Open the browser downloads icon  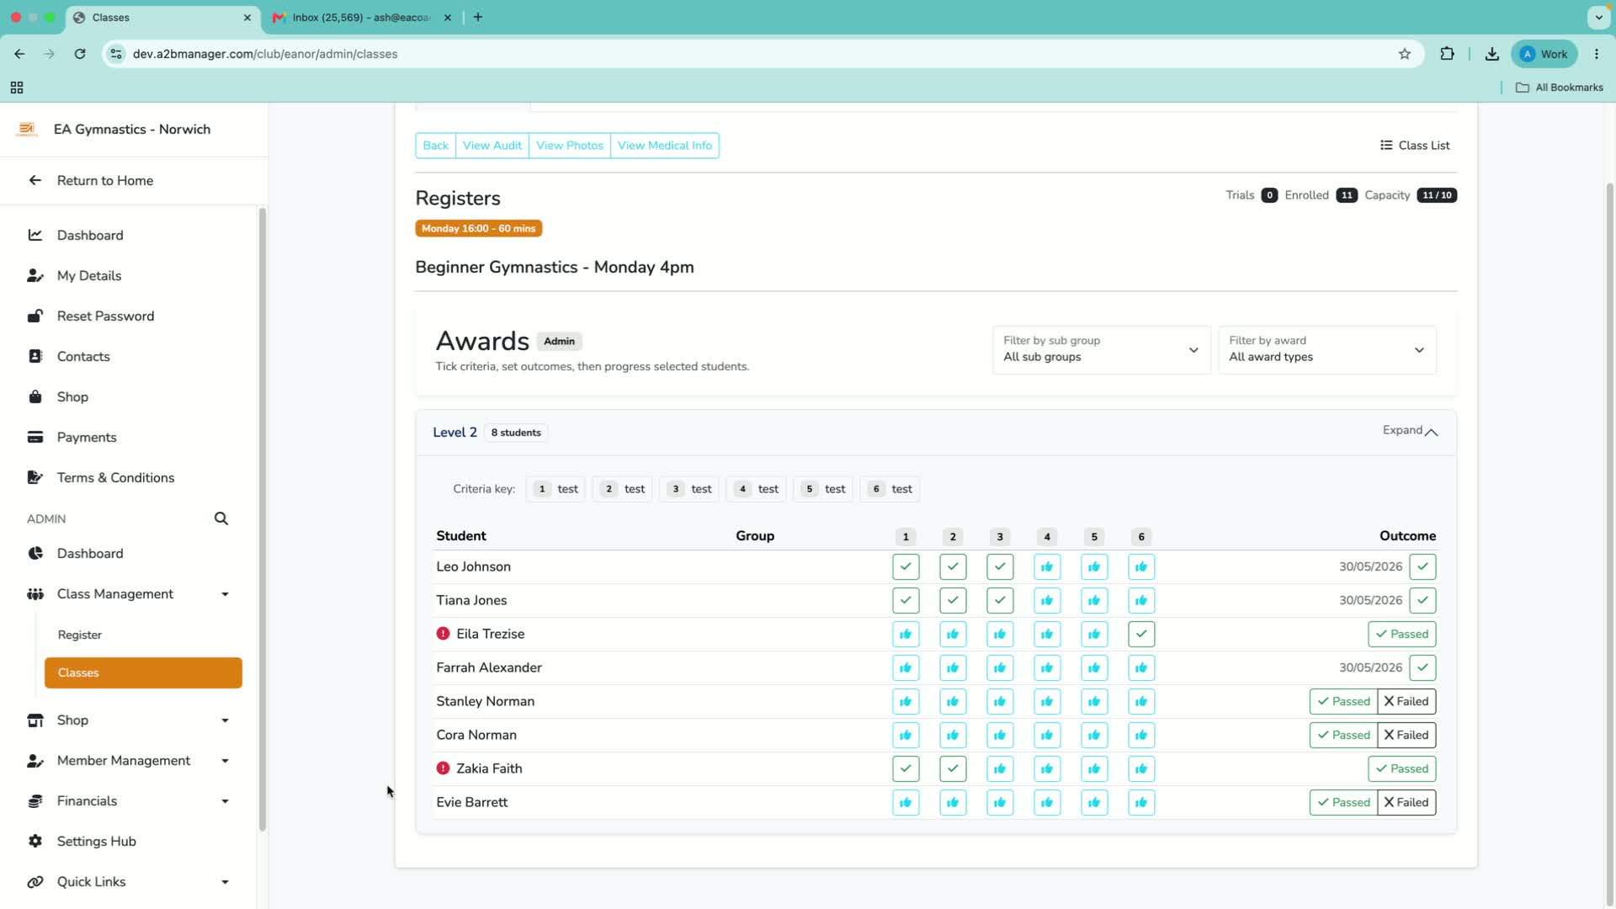(x=1492, y=54)
